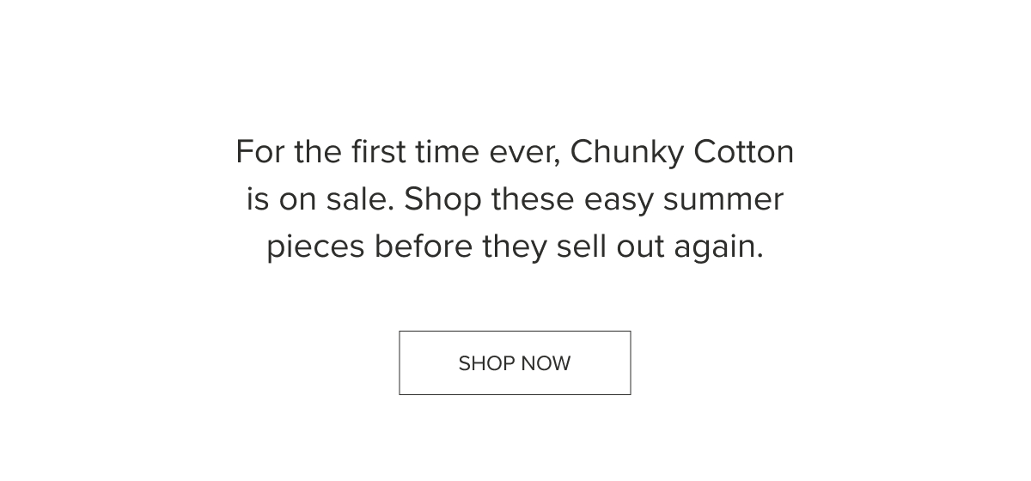Click the phrase "Shop these easy summer"
This screenshot has width=1031, height=481.
coord(594,199)
